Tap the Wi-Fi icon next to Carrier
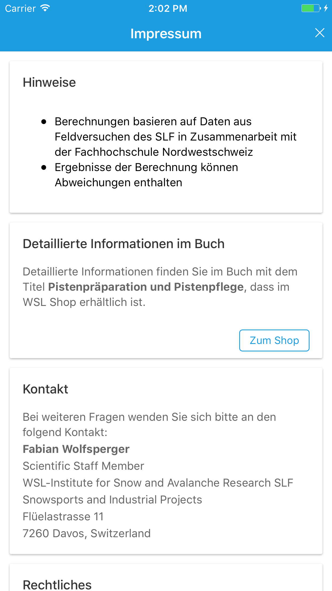Screen dimensions: 332x591 pos(45,8)
